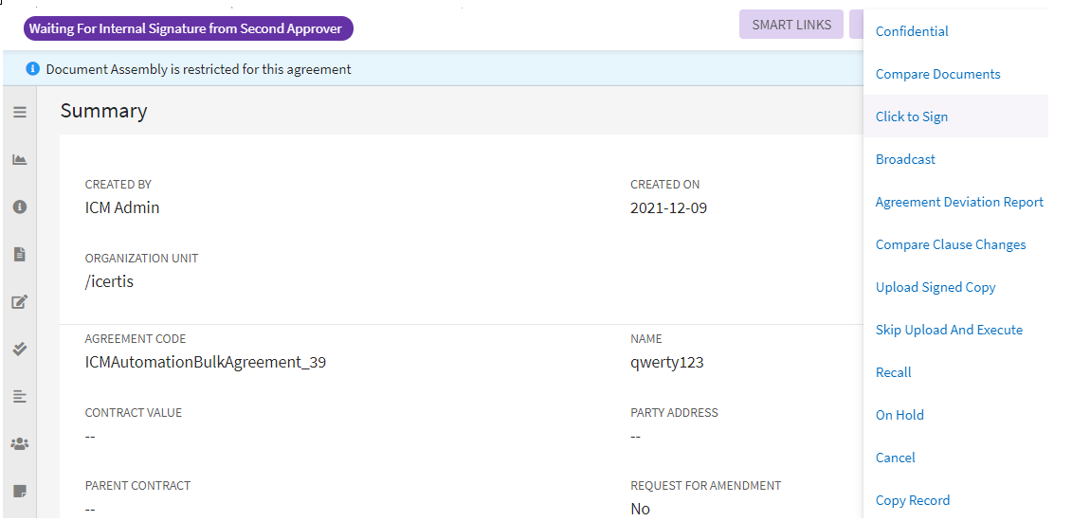The height and width of the screenshot is (521, 1072).
Task: Click the sticky note sidebar icon
Action: point(19,491)
